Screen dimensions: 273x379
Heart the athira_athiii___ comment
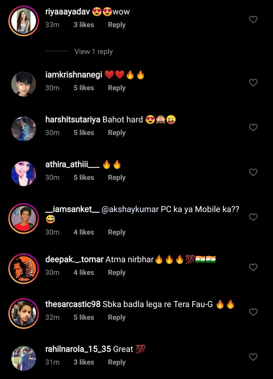253,172
